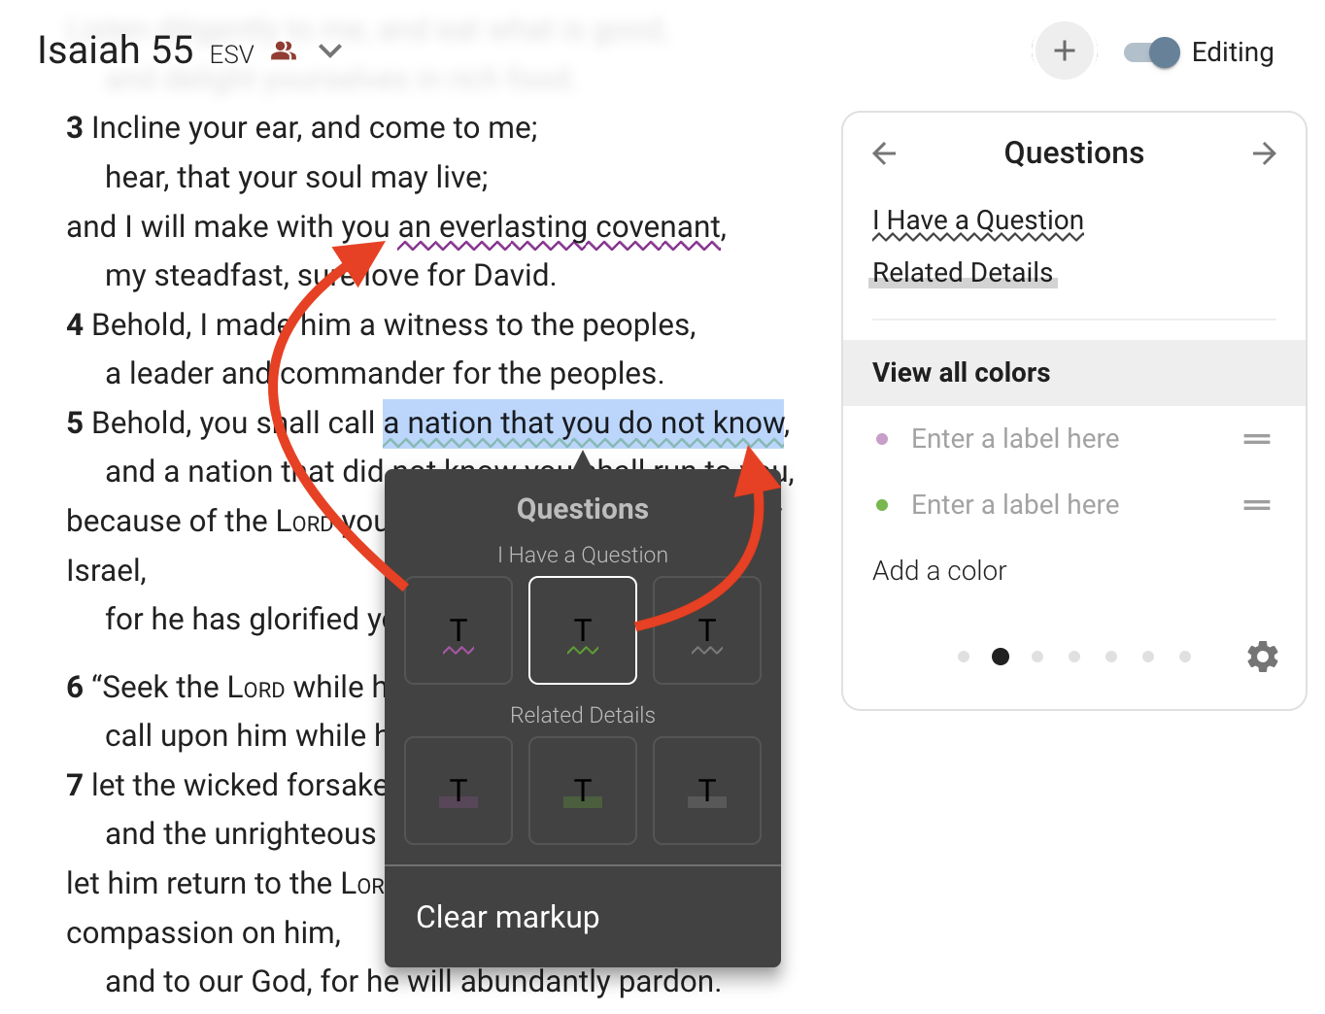Open the shared users icon beside ESV

point(284,51)
